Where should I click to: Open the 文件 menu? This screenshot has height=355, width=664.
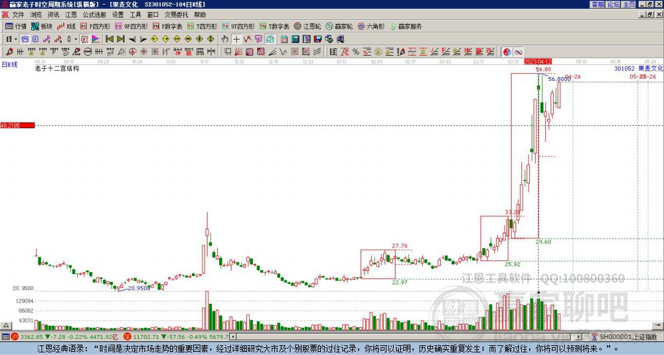point(18,15)
